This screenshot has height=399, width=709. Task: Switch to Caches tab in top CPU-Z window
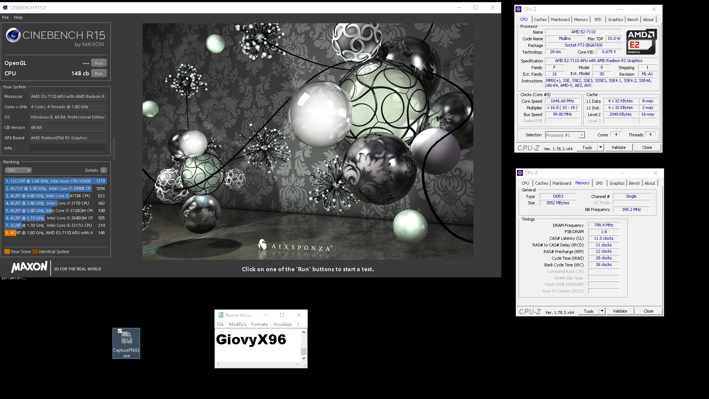click(x=540, y=20)
